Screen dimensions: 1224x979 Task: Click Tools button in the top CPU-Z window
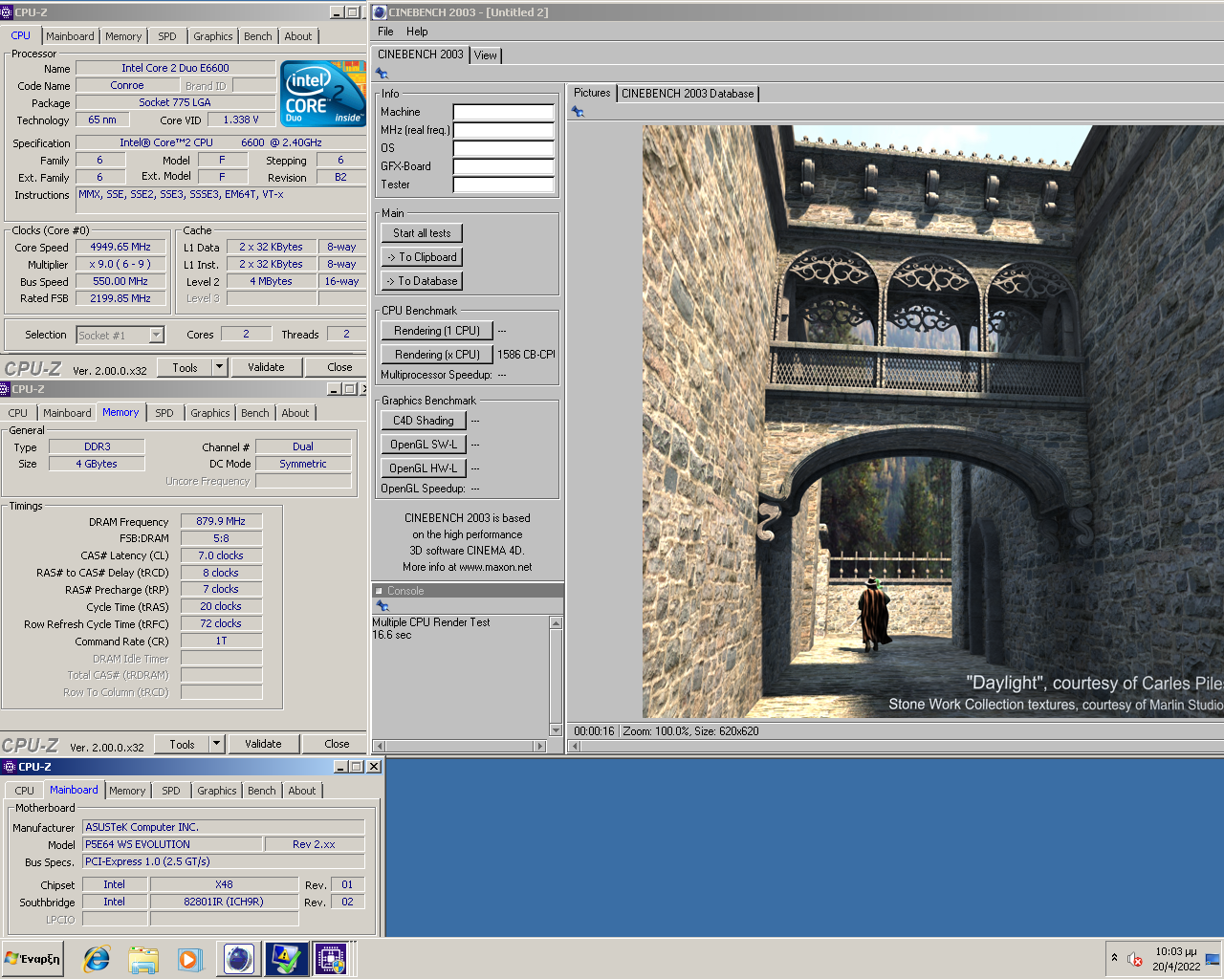click(x=185, y=367)
